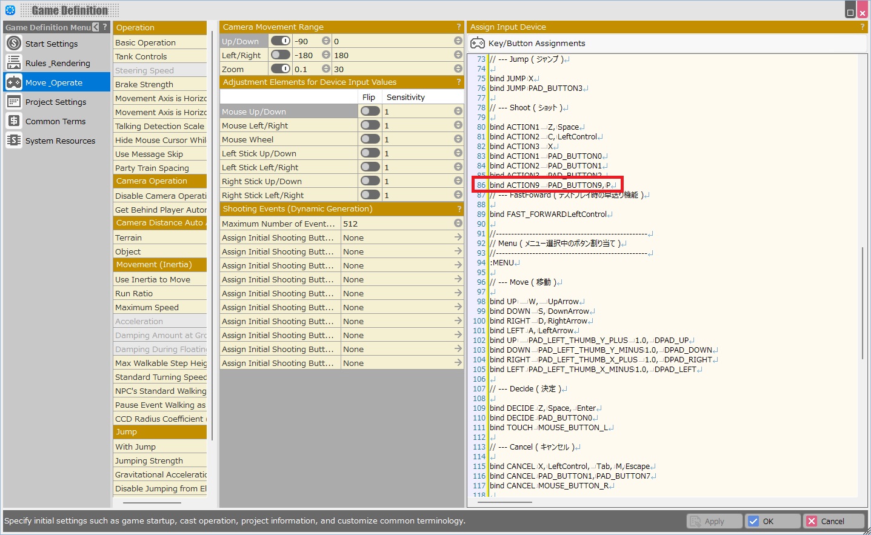Open first Assign Initial Shooting Button arrow

click(x=458, y=238)
